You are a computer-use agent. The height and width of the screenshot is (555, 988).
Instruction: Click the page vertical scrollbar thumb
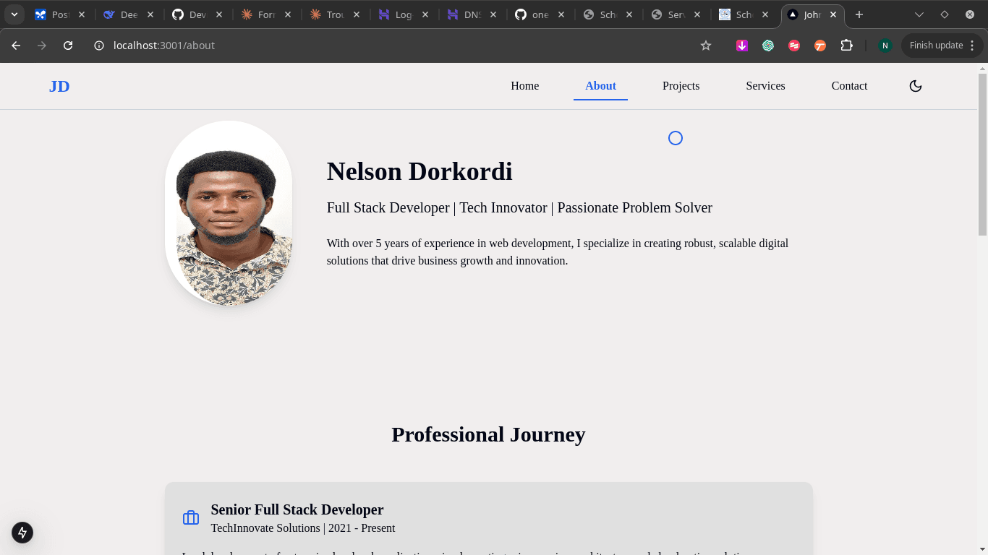(982, 154)
